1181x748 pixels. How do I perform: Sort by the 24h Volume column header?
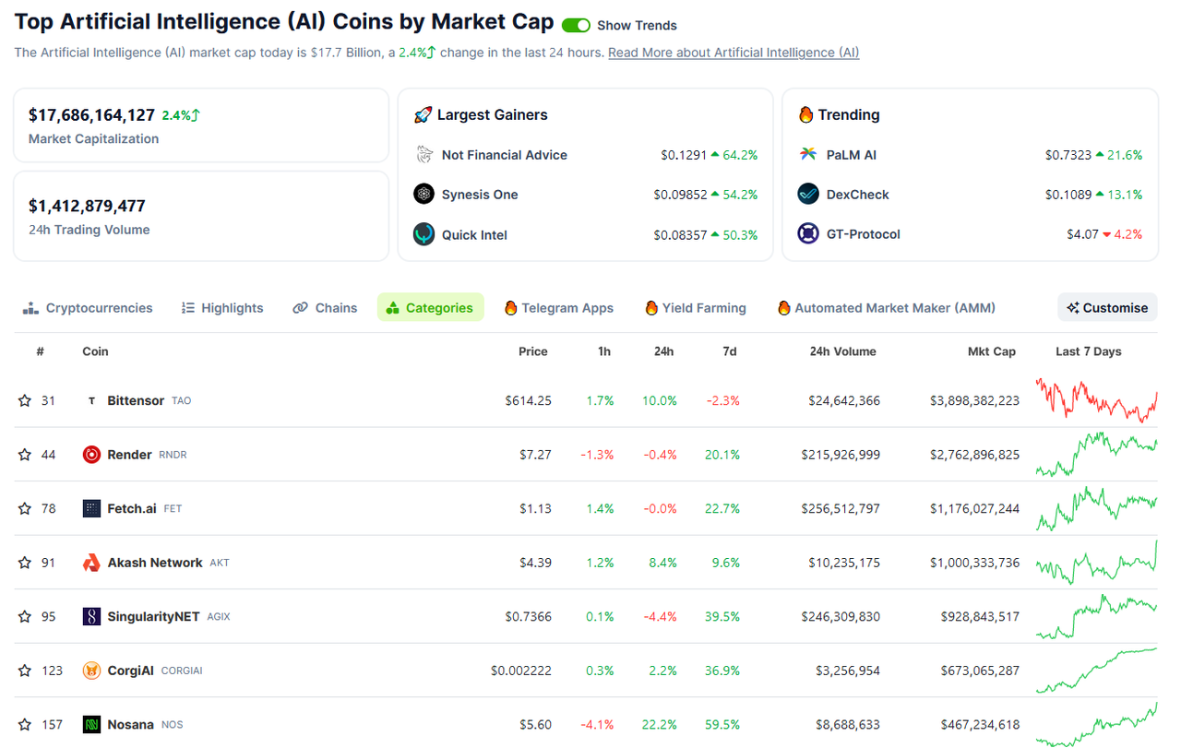click(843, 351)
